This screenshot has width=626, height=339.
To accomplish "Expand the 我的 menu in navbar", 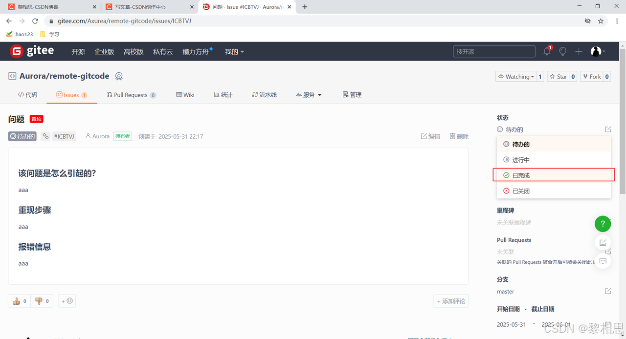I will (234, 52).
